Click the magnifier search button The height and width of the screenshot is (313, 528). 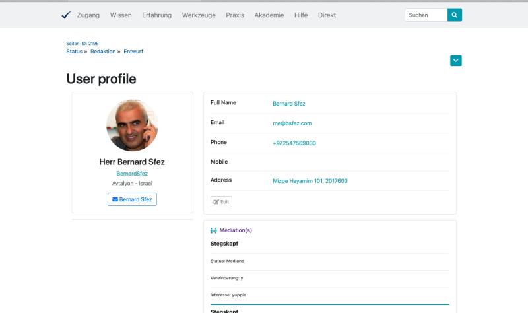[455, 15]
